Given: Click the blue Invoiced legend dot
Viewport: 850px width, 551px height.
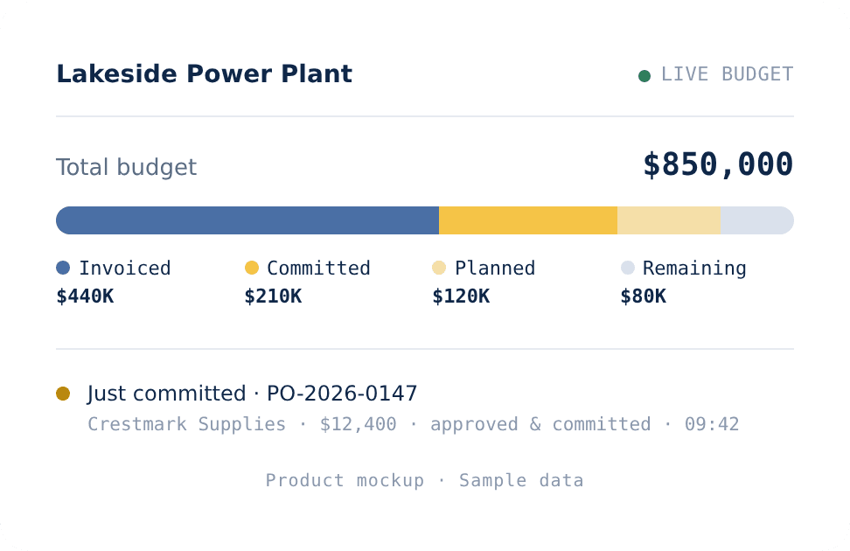Looking at the screenshot, I should [63, 268].
